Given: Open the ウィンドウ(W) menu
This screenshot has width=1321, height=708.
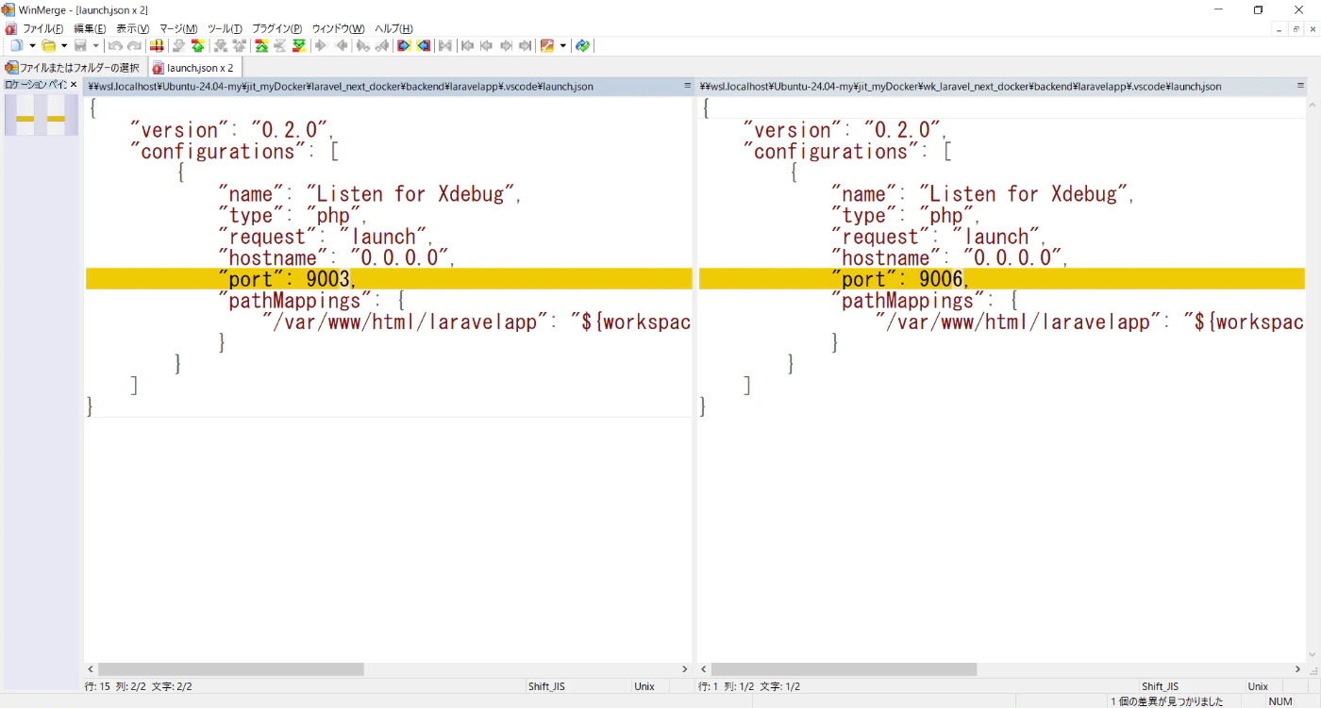Looking at the screenshot, I should pyautogui.click(x=338, y=28).
